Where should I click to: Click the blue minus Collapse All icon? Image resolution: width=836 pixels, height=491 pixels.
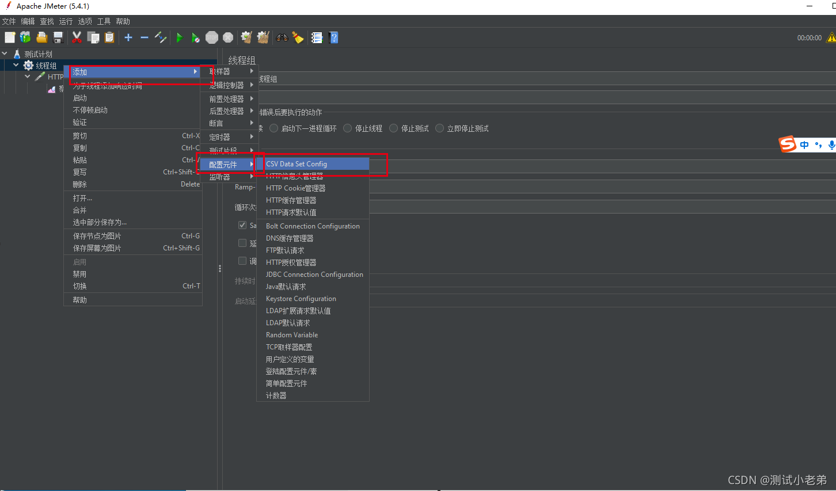(x=145, y=37)
